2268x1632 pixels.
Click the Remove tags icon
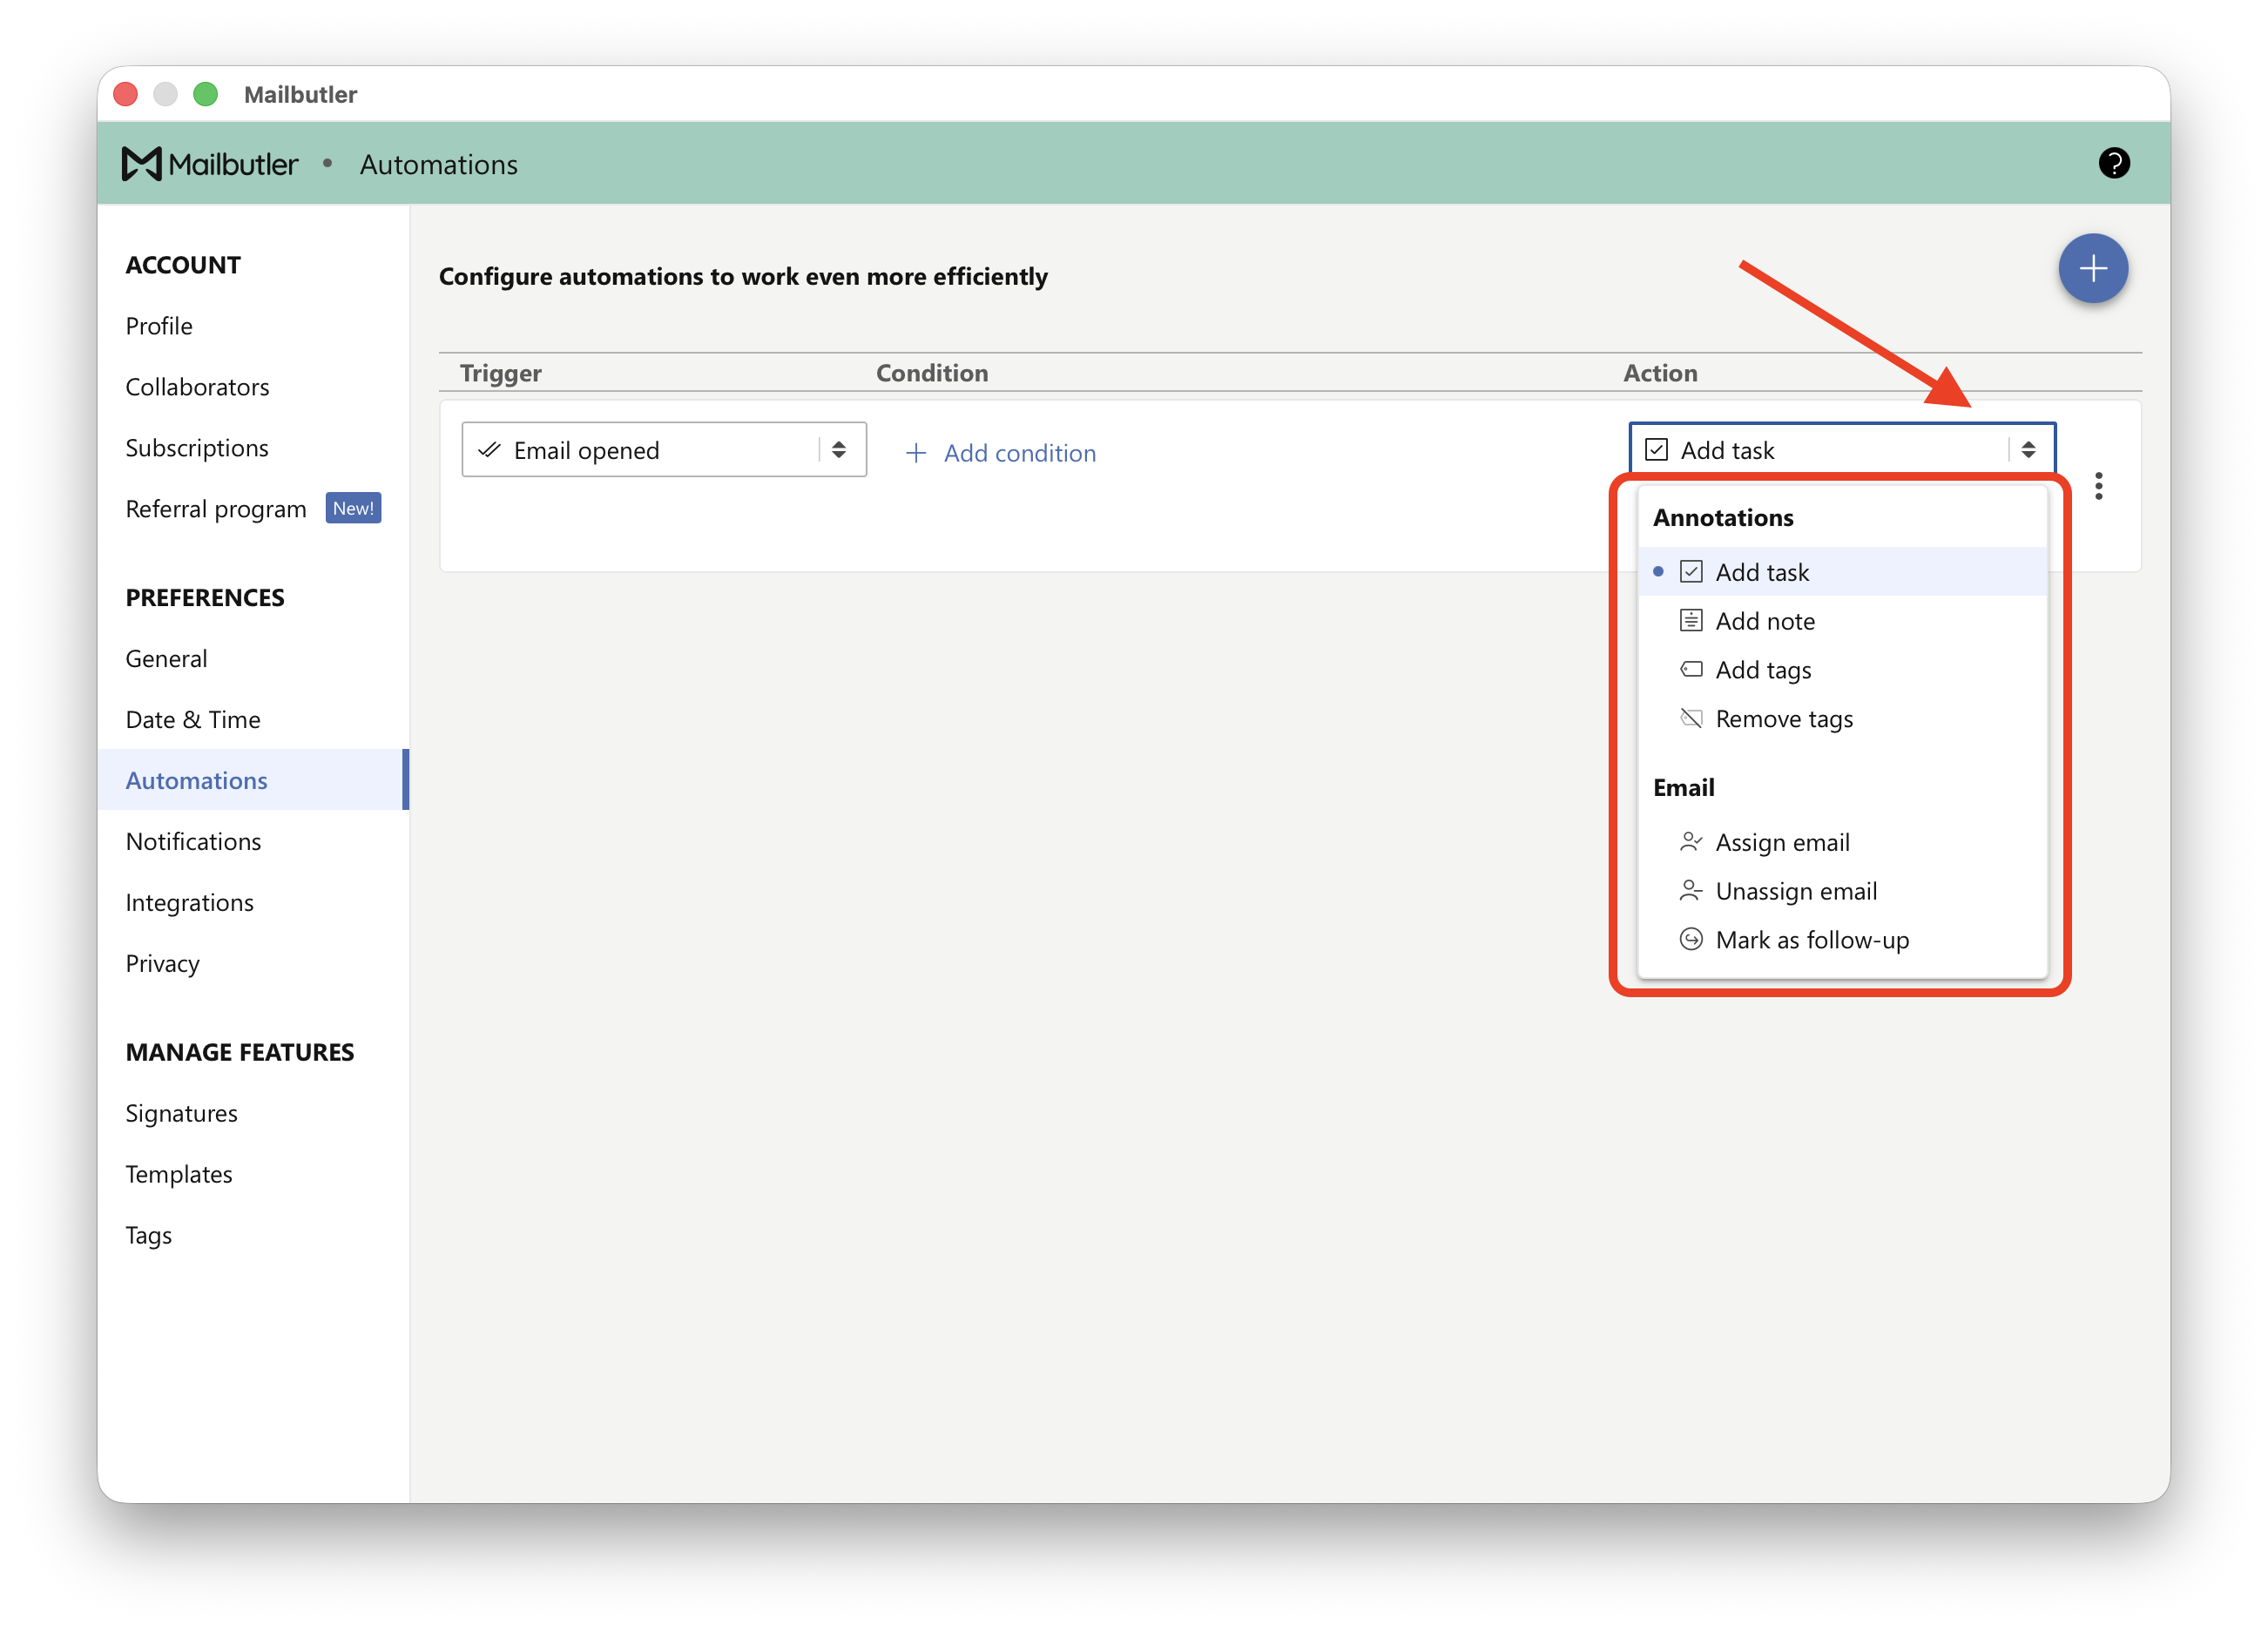1690,718
